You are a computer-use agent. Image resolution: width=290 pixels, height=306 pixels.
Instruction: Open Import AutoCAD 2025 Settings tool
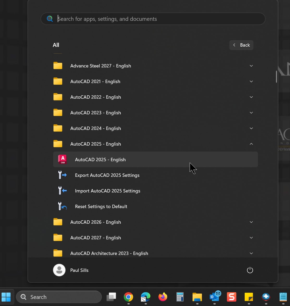pyautogui.click(x=156, y=191)
